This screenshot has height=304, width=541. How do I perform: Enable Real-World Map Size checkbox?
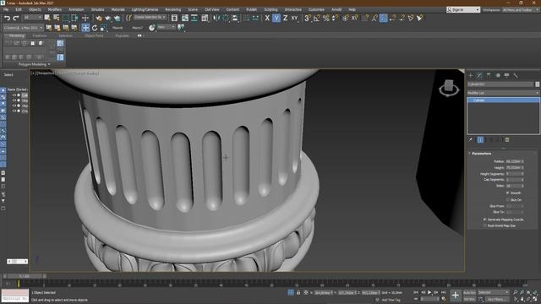pyautogui.click(x=484, y=225)
